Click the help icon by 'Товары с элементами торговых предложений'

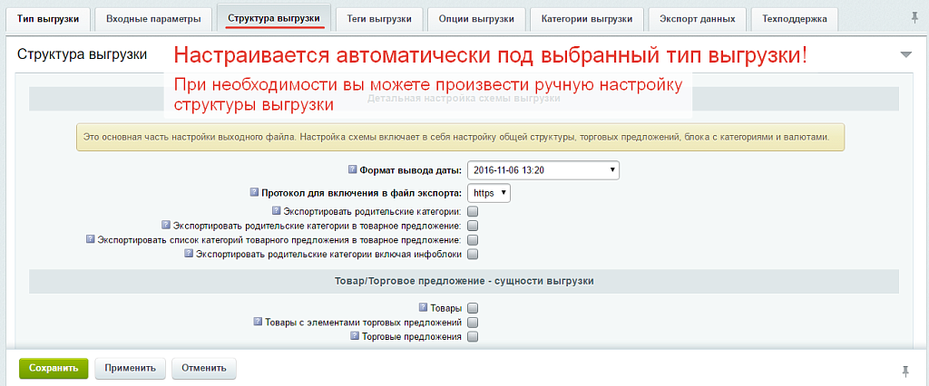click(x=258, y=322)
